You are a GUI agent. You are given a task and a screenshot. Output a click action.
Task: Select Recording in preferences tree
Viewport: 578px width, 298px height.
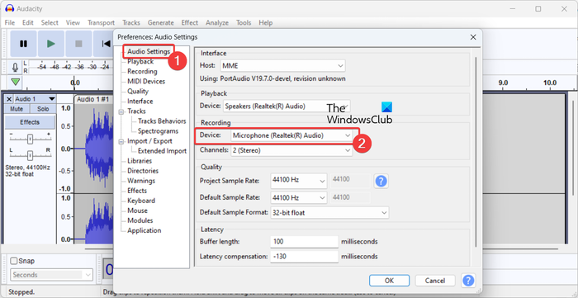(x=142, y=72)
